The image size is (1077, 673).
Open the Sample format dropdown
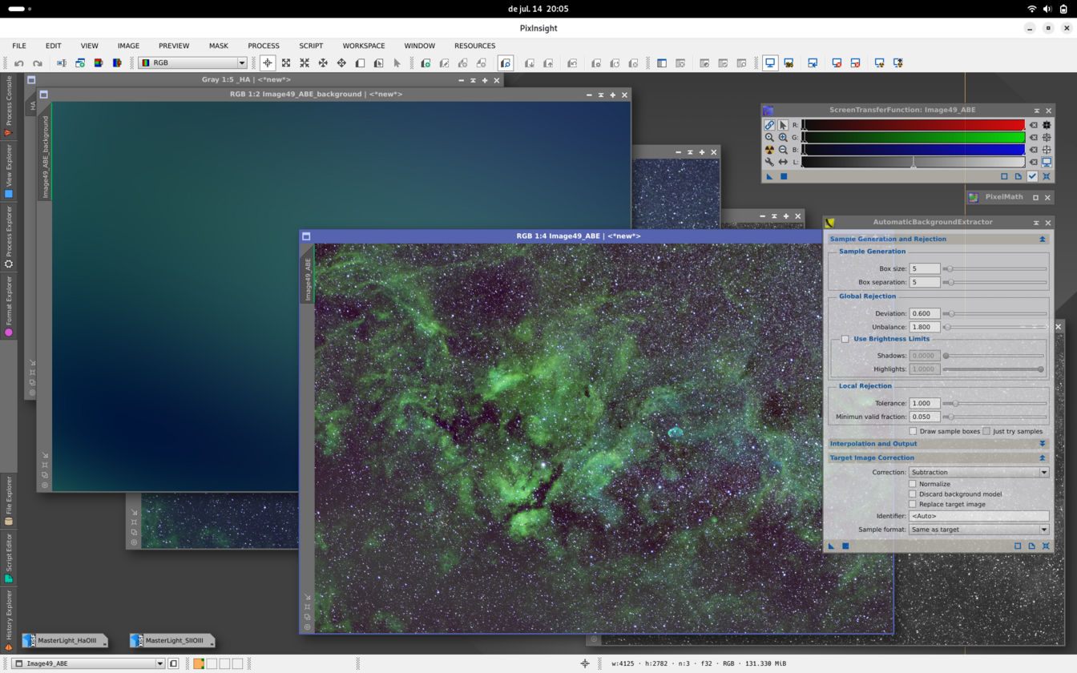click(978, 530)
